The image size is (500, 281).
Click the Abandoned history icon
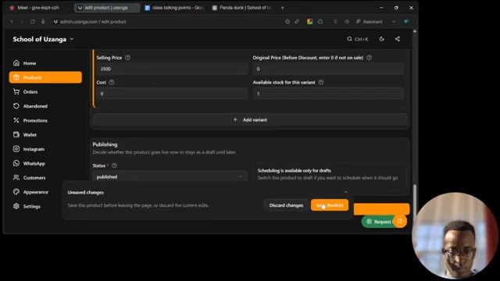point(16,106)
